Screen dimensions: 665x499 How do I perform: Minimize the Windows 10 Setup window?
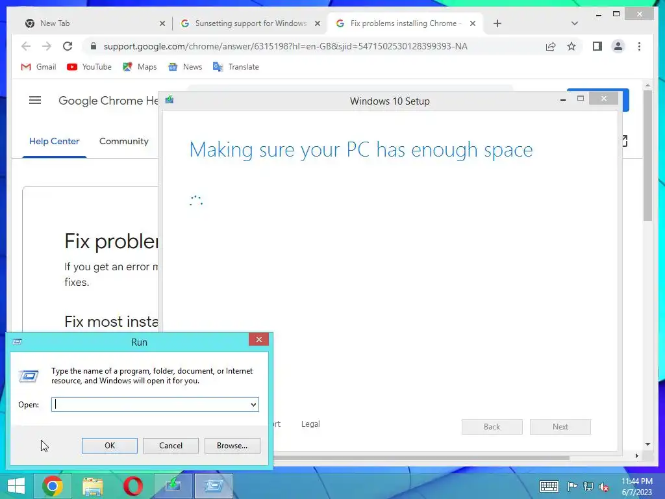(563, 99)
